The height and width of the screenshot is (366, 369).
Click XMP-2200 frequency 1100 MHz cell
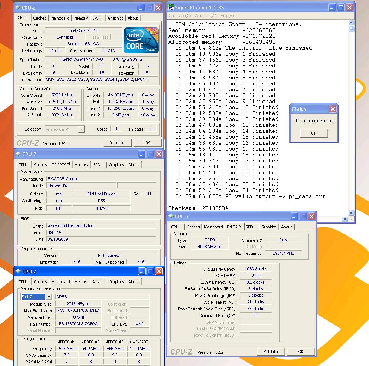(139, 349)
